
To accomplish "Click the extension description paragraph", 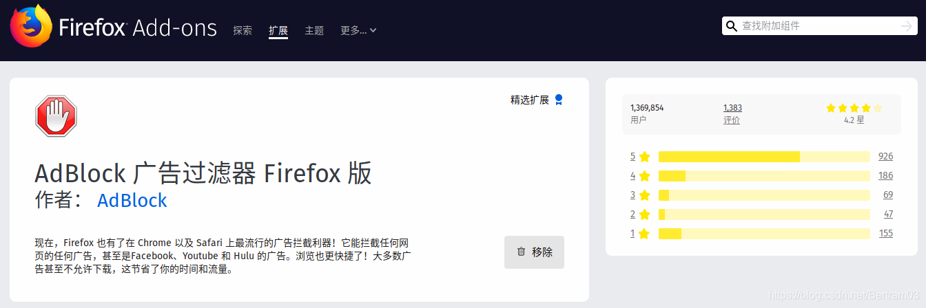I will click(223, 256).
